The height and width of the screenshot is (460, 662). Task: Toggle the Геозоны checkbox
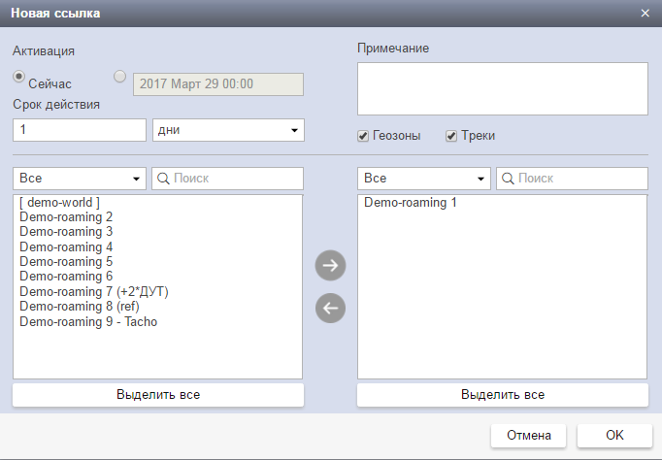(363, 136)
